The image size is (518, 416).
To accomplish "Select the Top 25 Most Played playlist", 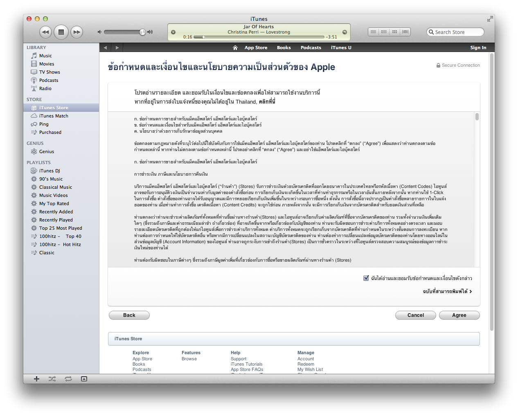I will point(61,228).
